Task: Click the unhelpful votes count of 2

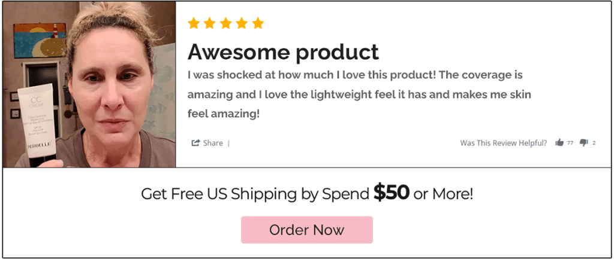Action: click(x=594, y=143)
